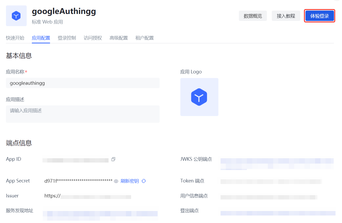Open the 接入教程 guide
This screenshot has width=342, height=223.
click(x=286, y=16)
